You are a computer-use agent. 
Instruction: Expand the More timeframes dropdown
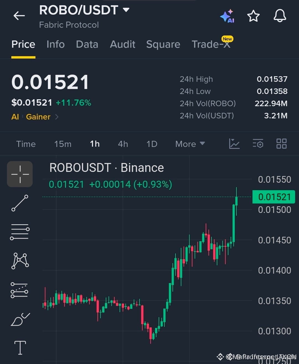click(x=190, y=144)
